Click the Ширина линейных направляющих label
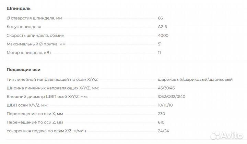Screen dimensions: 247x144 [52, 88]
